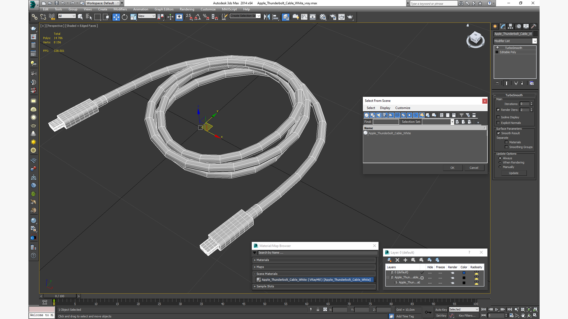Image resolution: width=568 pixels, height=319 pixels.
Task: Toggle the Render Iters checkbox
Action: [498, 110]
